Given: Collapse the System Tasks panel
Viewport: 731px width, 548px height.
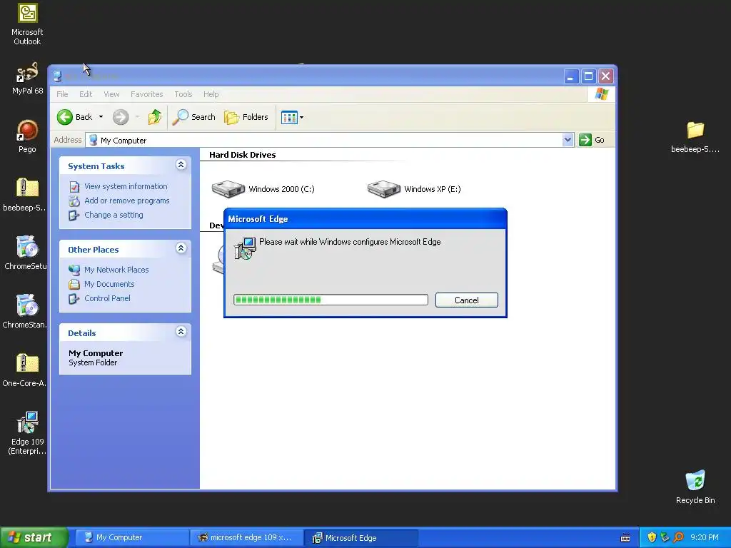Looking at the screenshot, I should click(181, 165).
